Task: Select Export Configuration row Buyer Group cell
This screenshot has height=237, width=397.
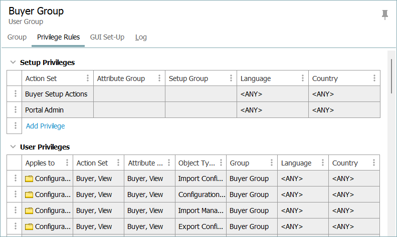Action: (x=249, y=226)
